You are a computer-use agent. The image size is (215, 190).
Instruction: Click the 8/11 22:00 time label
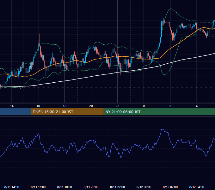pos(118,187)
